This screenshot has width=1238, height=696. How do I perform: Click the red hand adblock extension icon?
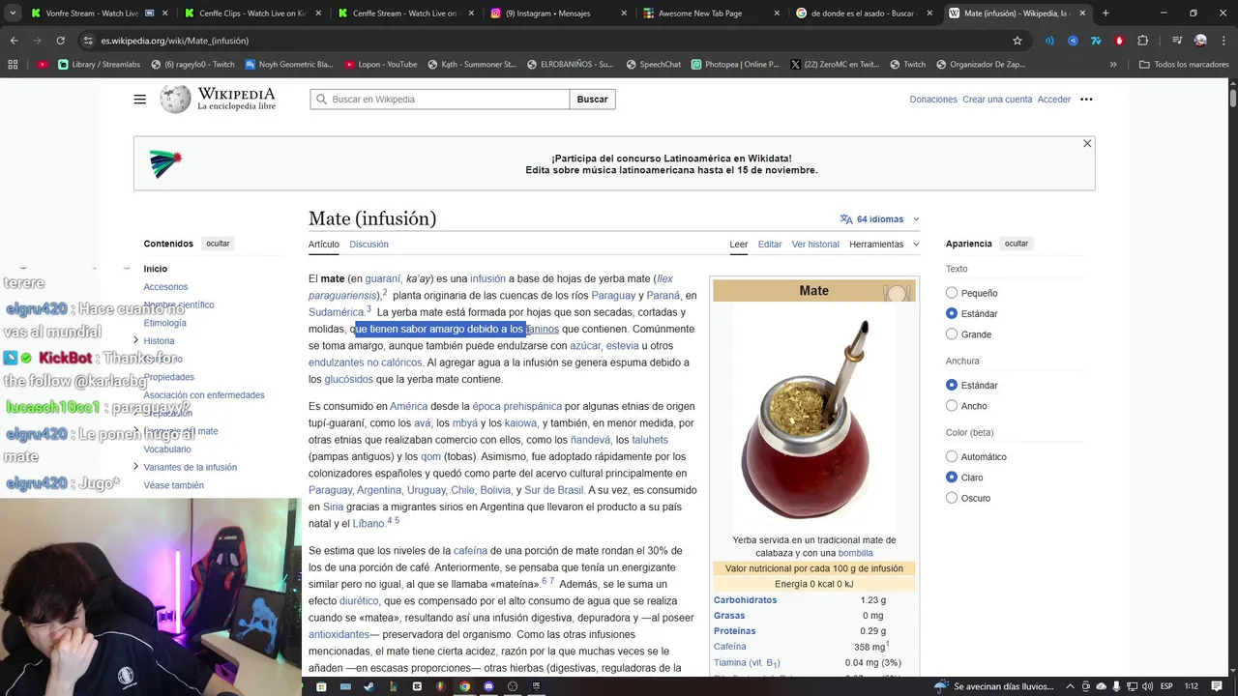(1119, 41)
